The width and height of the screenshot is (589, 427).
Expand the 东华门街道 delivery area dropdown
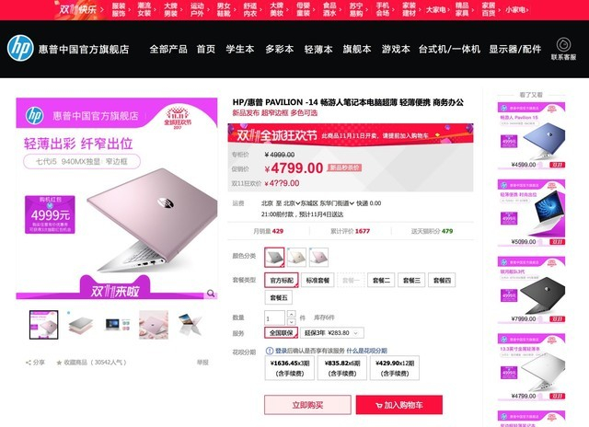pyautogui.click(x=337, y=203)
